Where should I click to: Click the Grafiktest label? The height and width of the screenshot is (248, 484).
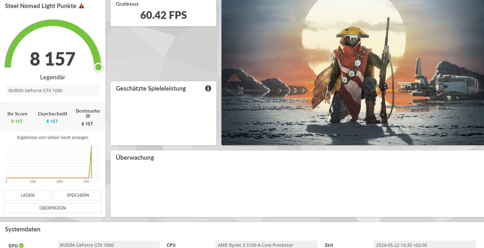coord(127,4)
